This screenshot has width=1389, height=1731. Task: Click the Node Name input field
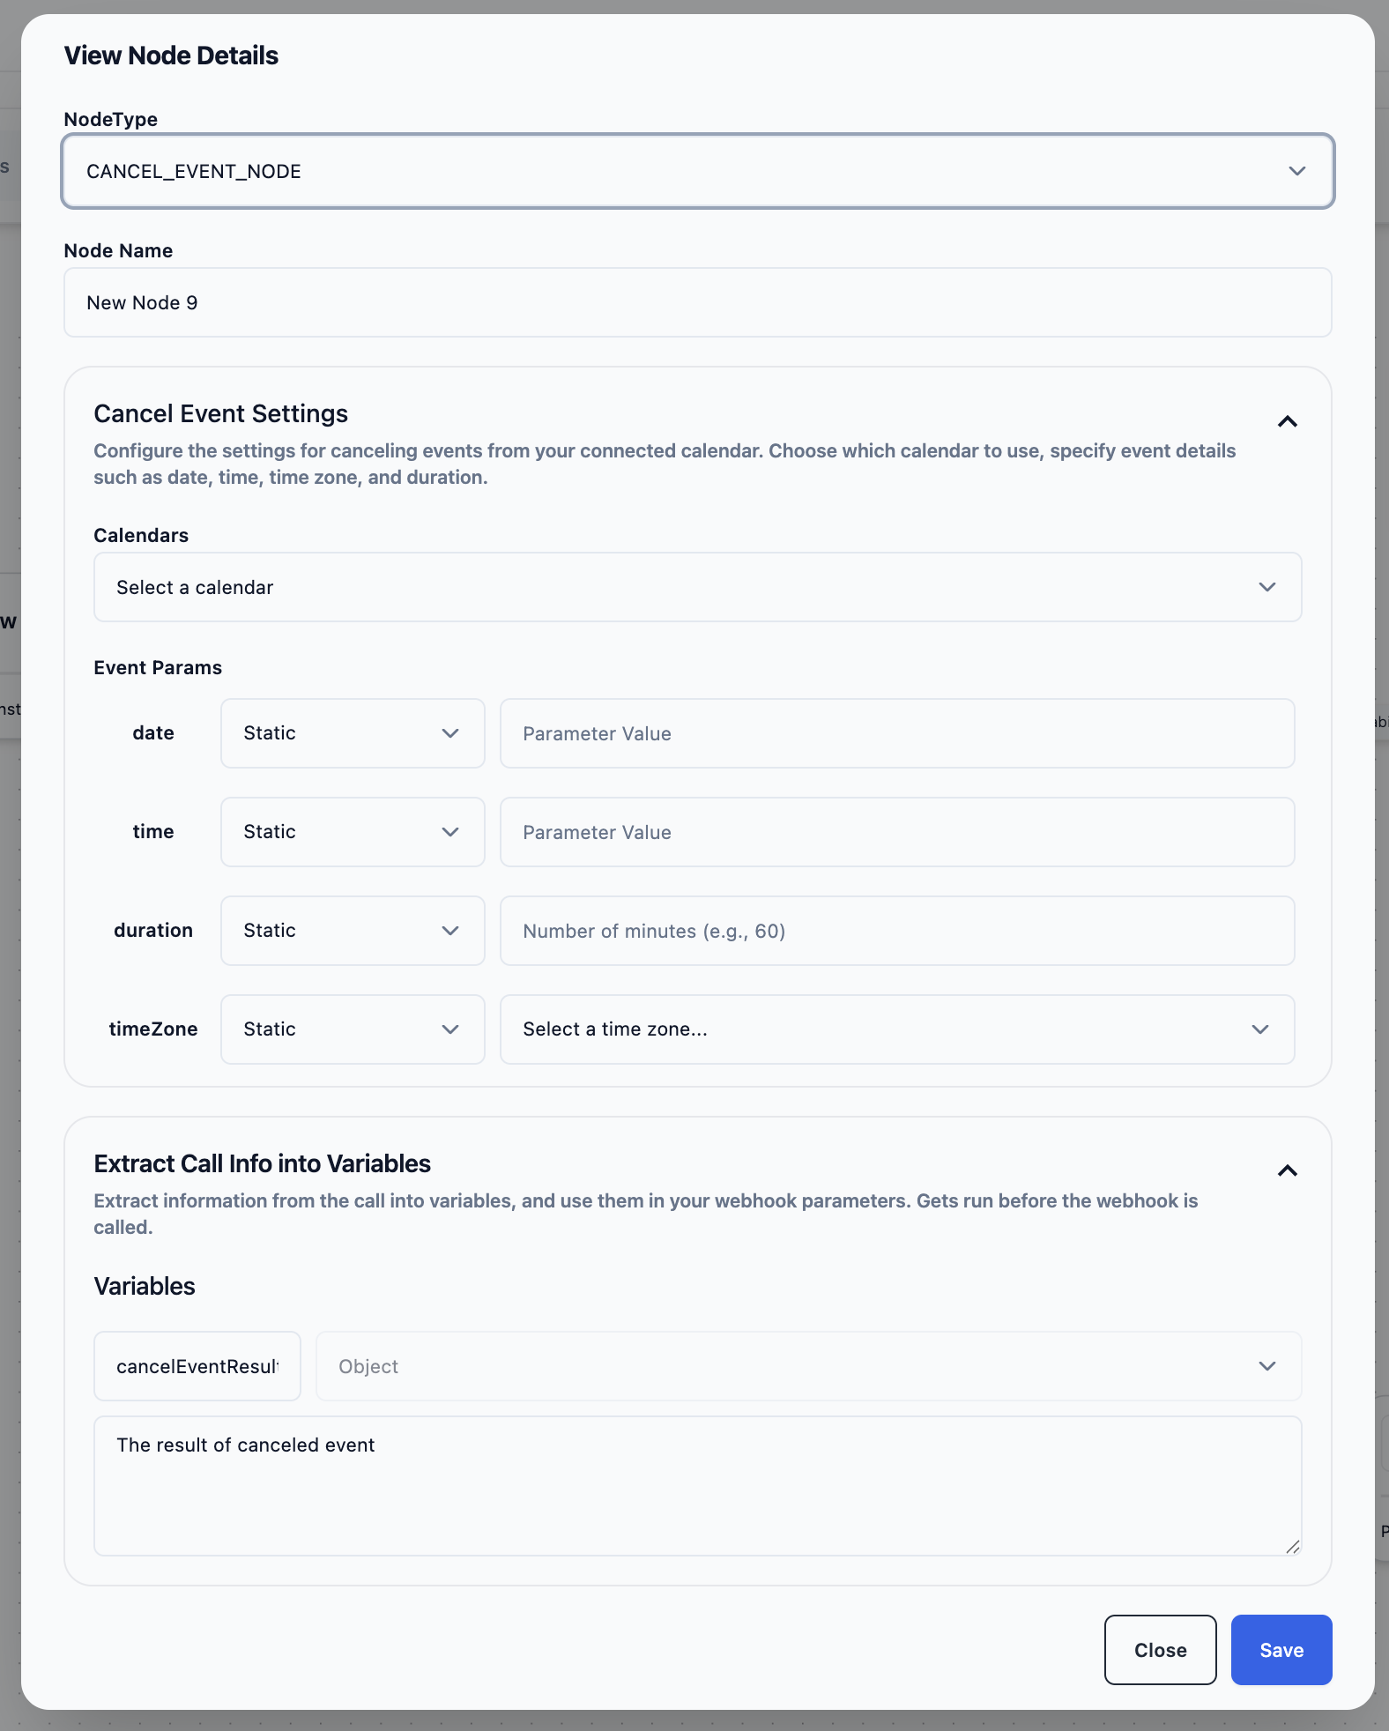pyautogui.click(x=696, y=302)
